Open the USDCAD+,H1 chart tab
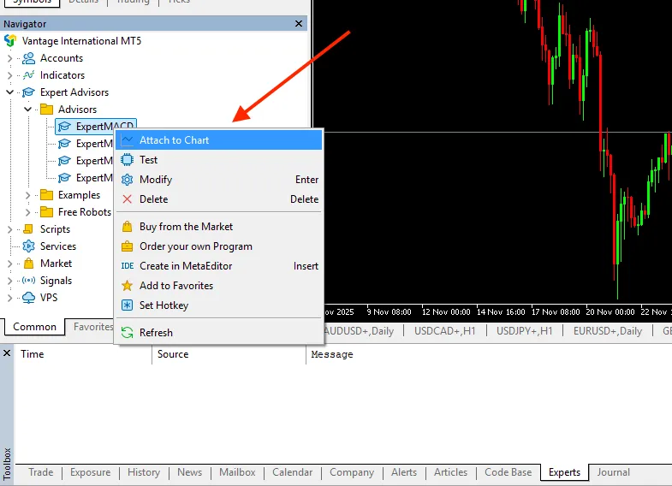This screenshot has width=672, height=486. (447, 331)
